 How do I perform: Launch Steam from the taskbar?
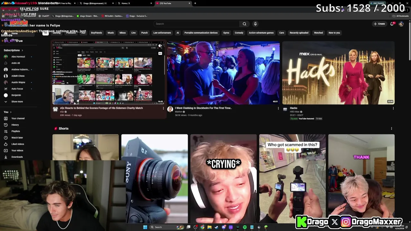tap(216, 227)
